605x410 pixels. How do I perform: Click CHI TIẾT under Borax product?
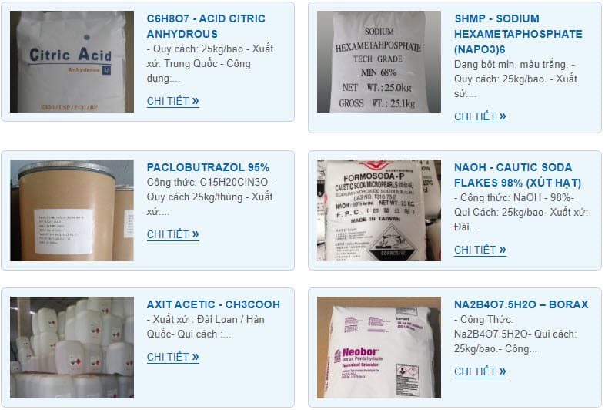coord(480,371)
